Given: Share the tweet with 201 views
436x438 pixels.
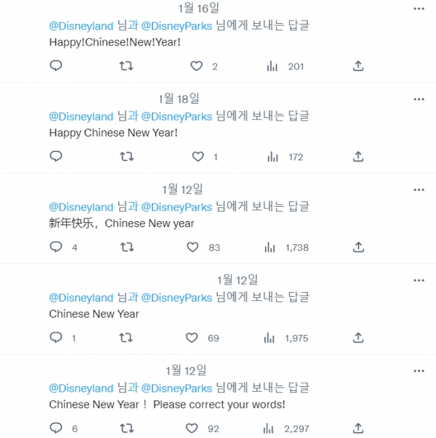Looking at the screenshot, I should click(x=358, y=66).
